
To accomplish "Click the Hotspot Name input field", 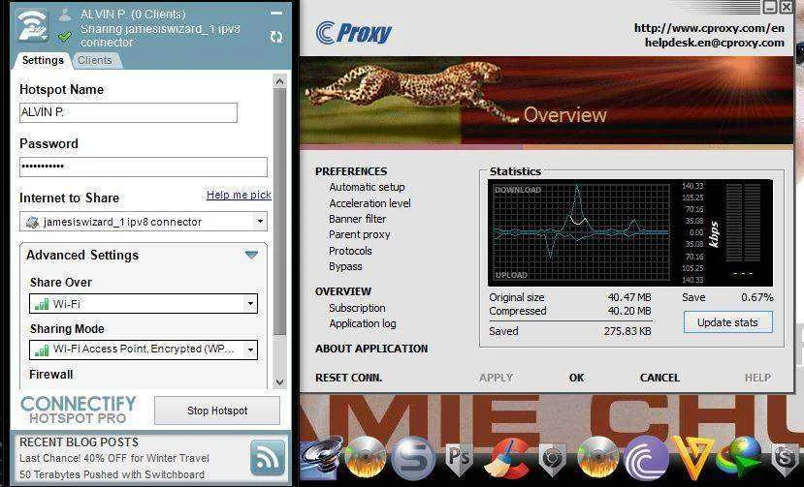I will click(x=128, y=112).
